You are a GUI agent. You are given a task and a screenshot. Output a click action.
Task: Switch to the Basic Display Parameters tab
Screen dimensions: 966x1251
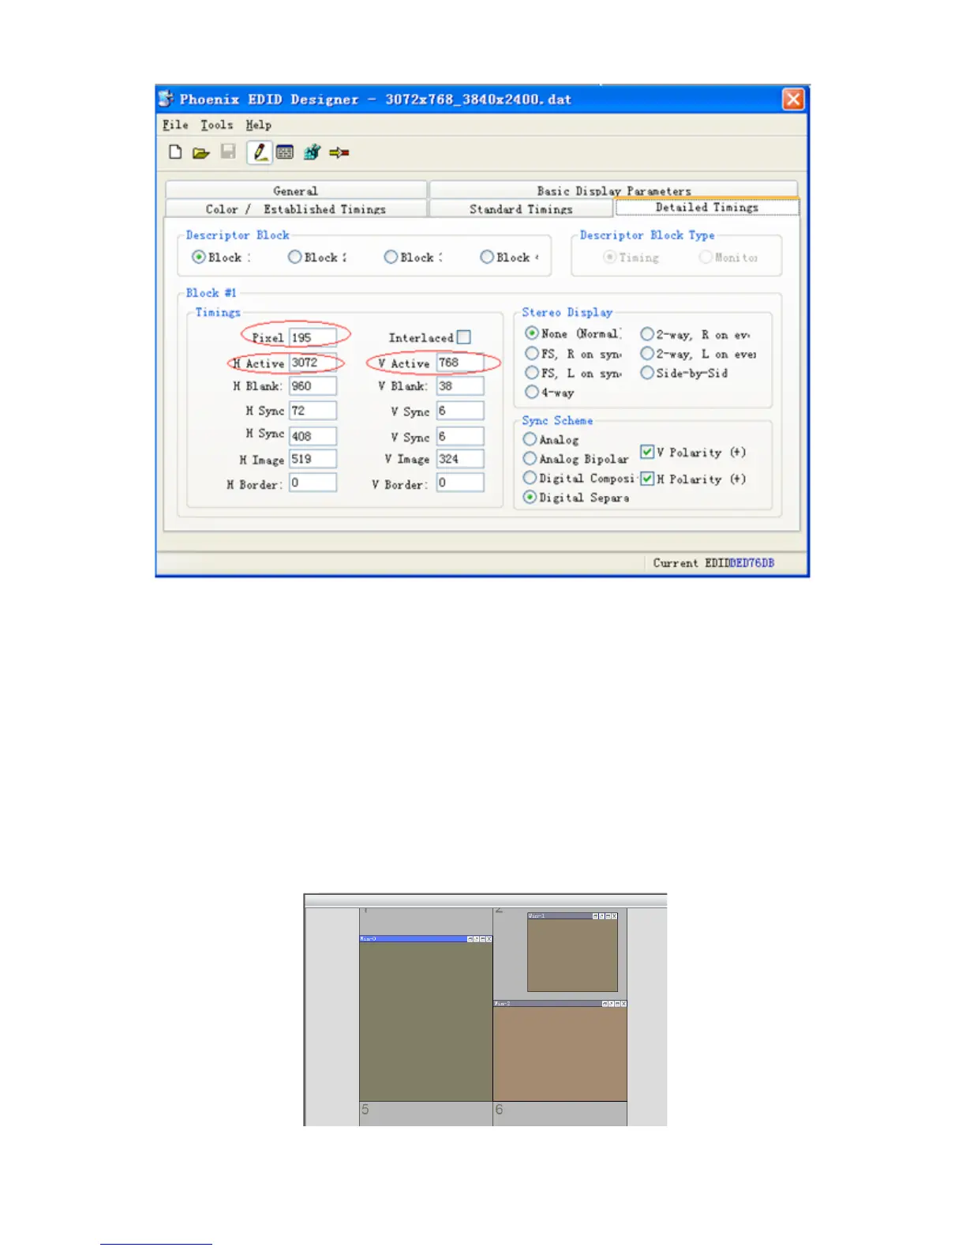coord(613,190)
